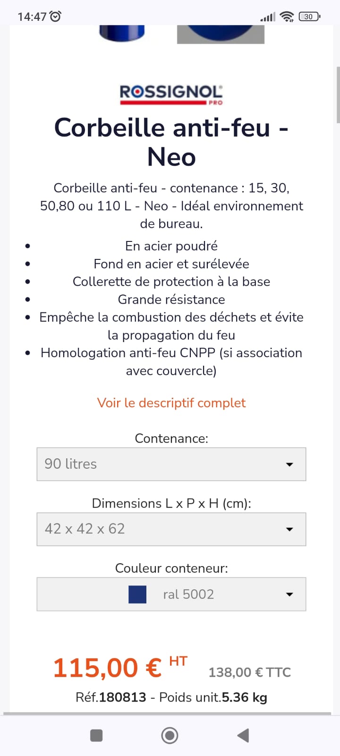This screenshot has height=756, width=340.
Task: Click the page scrollbar on the right edge
Action: point(338,94)
